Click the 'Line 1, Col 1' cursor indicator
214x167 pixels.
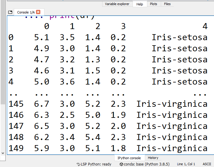186,164
